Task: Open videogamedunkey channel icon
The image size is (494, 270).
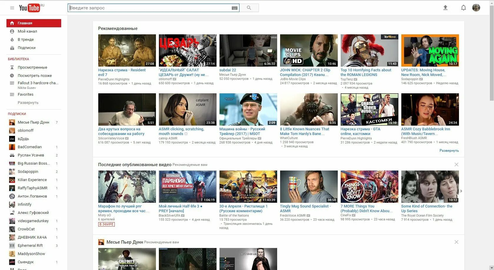Action: click(x=12, y=221)
